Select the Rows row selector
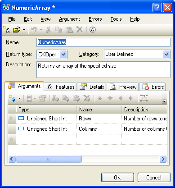 pos(12,119)
